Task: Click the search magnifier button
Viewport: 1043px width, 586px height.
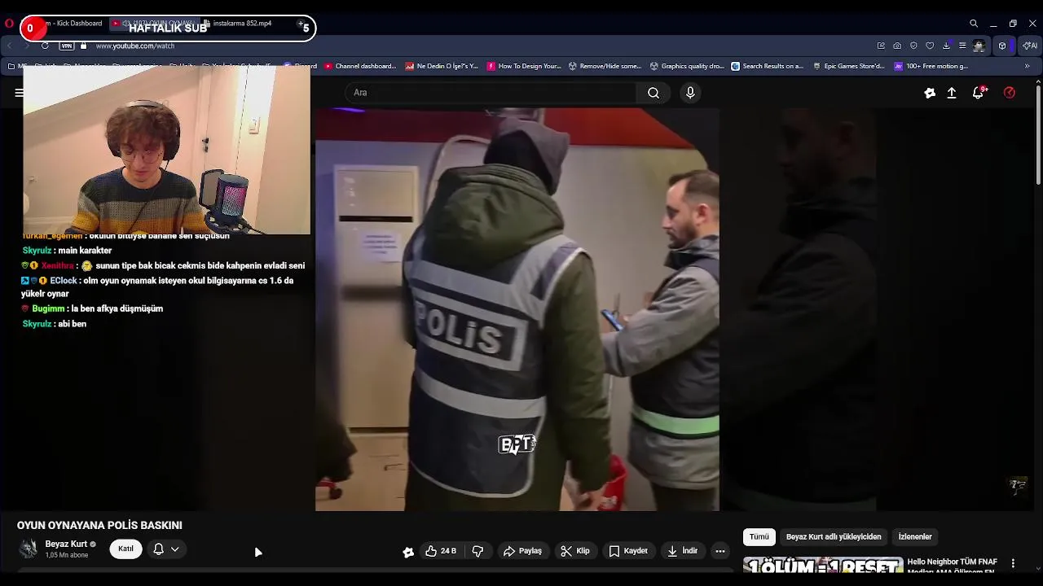Action: click(x=654, y=93)
